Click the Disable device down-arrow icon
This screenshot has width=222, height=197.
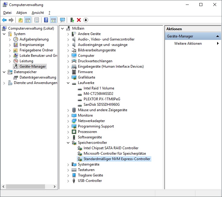(86, 20)
